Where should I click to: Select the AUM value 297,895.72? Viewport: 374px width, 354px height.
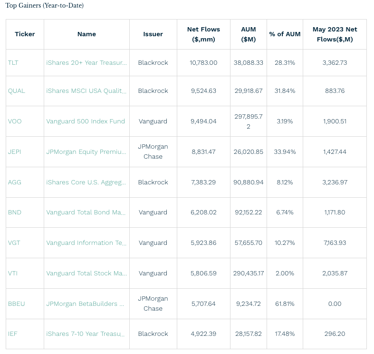pos(248,121)
